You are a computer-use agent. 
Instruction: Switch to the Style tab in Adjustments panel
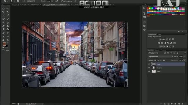point(159,34)
